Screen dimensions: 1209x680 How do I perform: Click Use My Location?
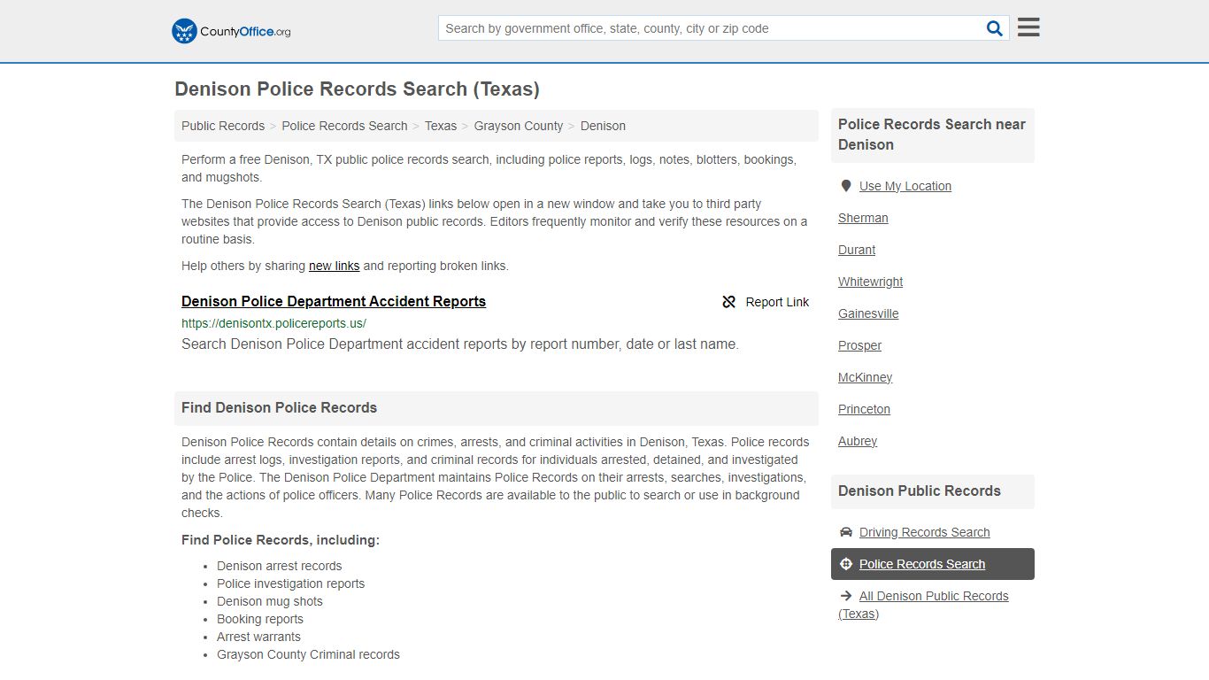click(x=905, y=186)
